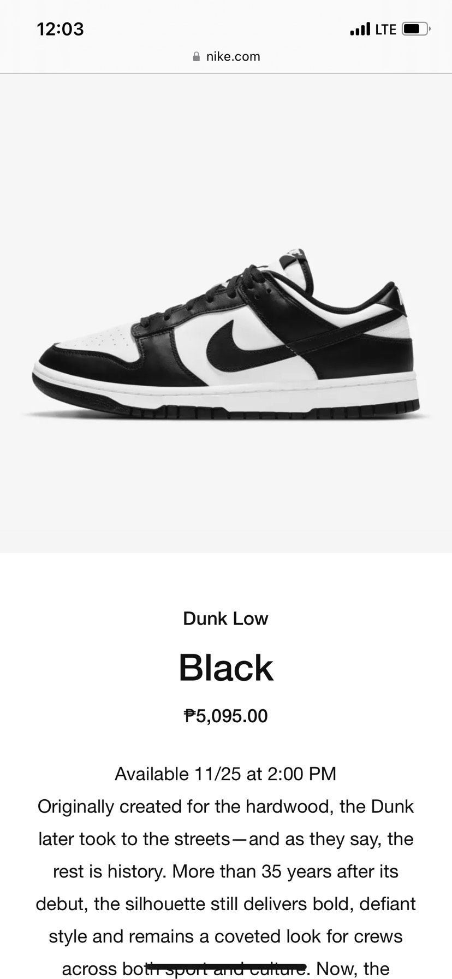Viewport: 452px width, 979px height.
Task: Tap the Available 11/25 at 2:00 PM line
Action: point(225,774)
